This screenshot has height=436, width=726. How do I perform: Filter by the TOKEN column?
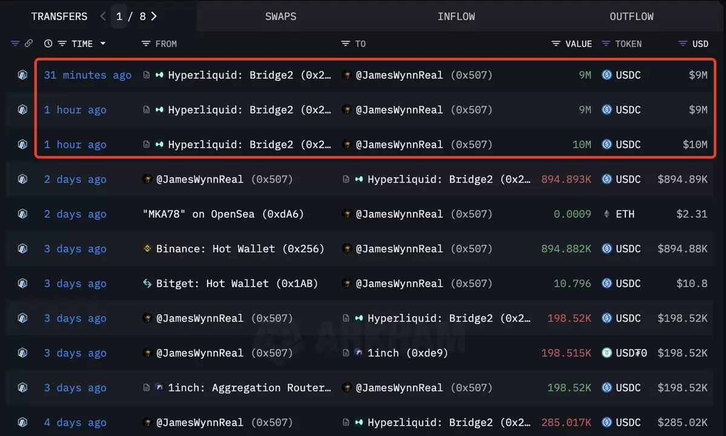click(x=606, y=44)
